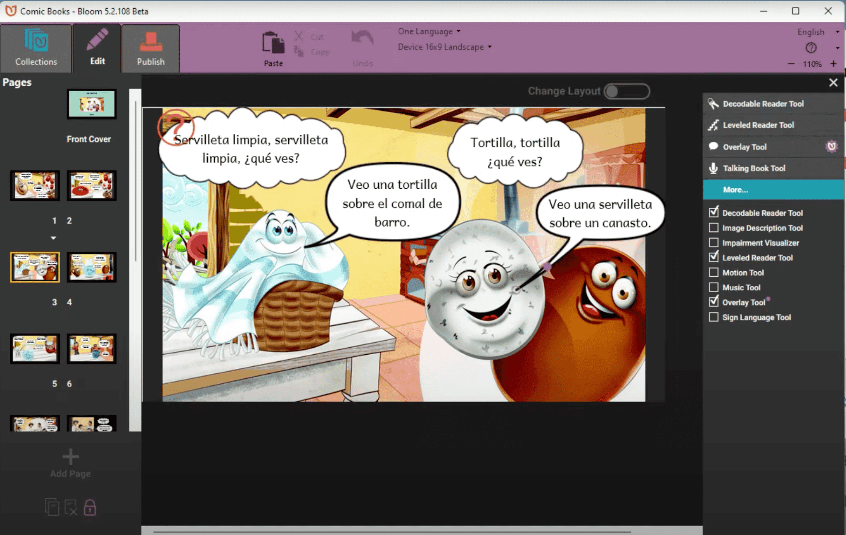Uncheck the Leveled Reader Tool checkbox
Image resolution: width=846 pixels, height=535 pixels.
(x=714, y=257)
